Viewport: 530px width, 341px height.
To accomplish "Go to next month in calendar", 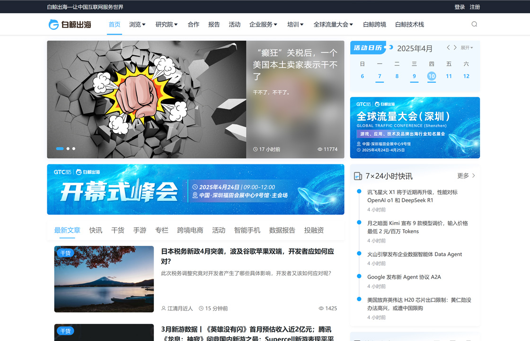I will point(455,47).
